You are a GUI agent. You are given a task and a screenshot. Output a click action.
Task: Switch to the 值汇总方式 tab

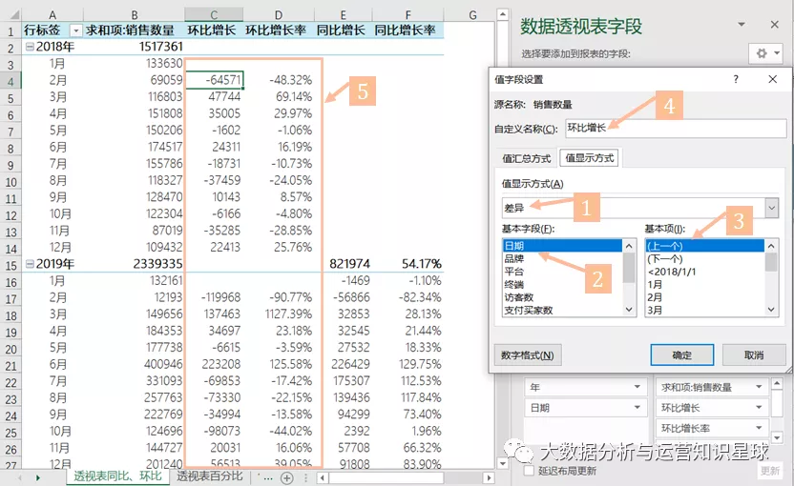point(526,158)
